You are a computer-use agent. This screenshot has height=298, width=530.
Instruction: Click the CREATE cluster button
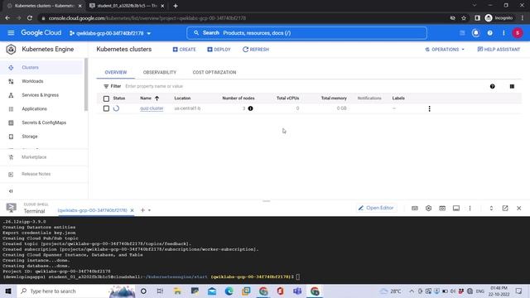pyautogui.click(x=184, y=50)
